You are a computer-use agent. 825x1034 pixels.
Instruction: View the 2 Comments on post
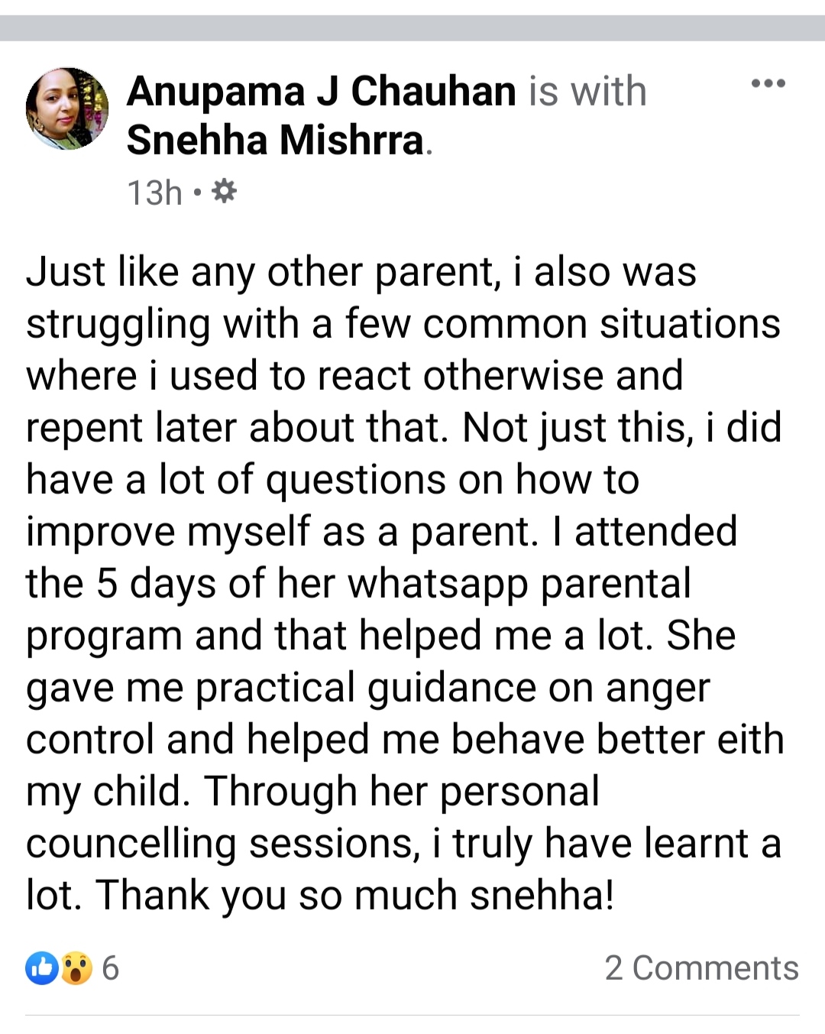[701, 968]
